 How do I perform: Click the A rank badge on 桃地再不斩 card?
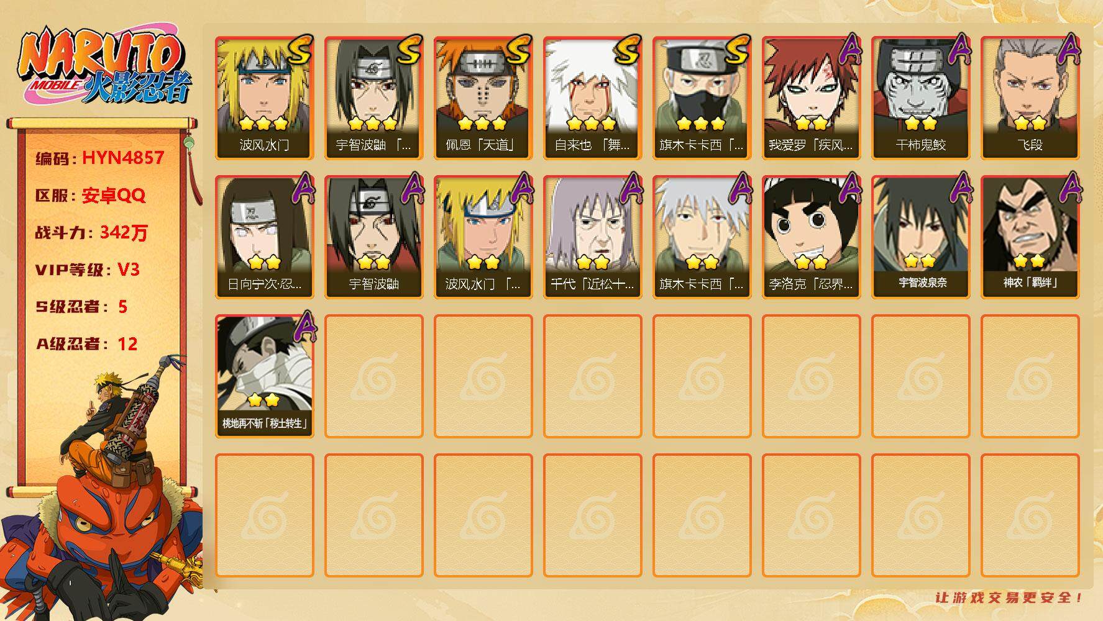pyautogui.click(x=303, y=327)
